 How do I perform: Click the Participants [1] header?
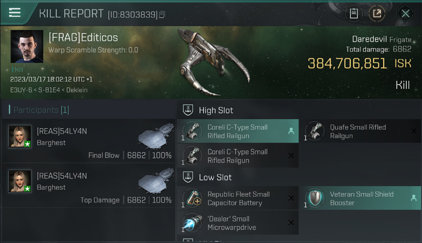41,110
